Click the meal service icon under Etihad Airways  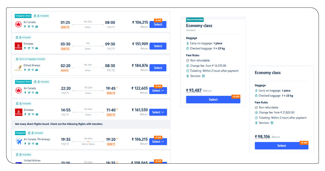coord(29,70)
